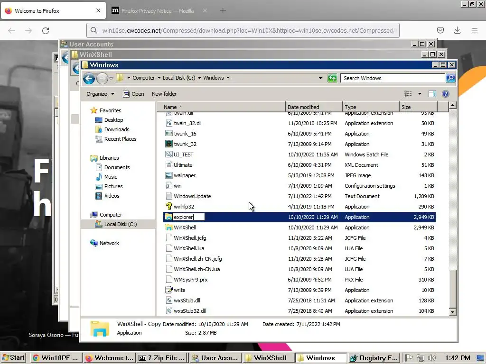Expand the address bar history dropdown arrow
Screen dimensions: 486x364
[x=320, y=78]
